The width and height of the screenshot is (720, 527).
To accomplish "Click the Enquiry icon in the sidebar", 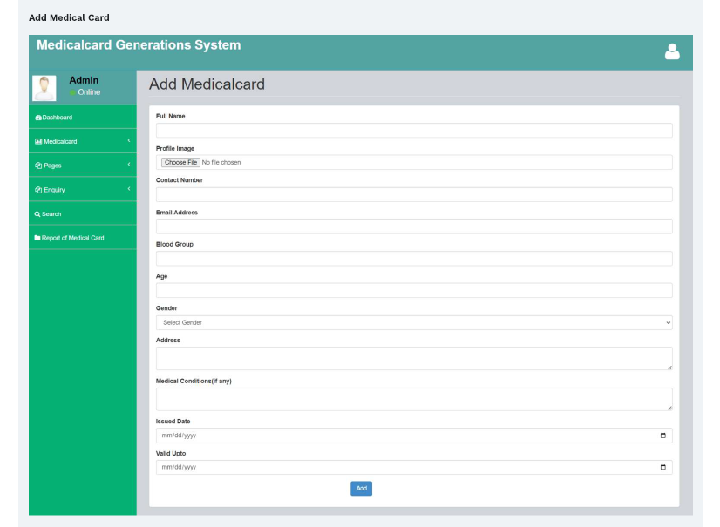I will pos(37,189).
